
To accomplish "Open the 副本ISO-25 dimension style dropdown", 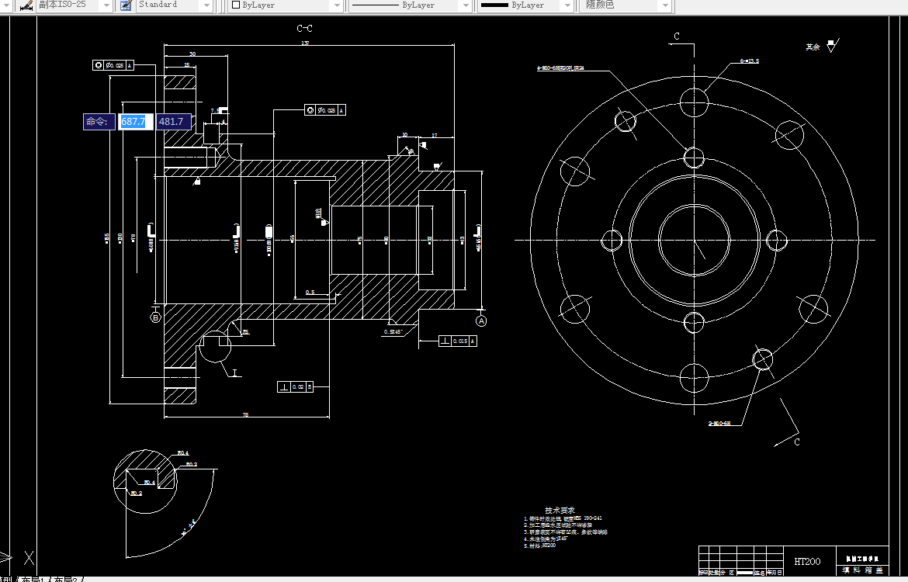I will [x=108, y=5].
